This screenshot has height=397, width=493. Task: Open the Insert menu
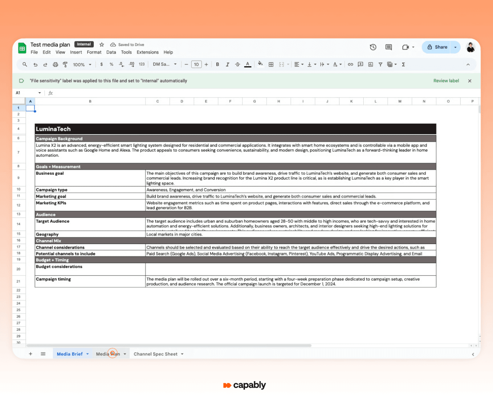(76, 52)
